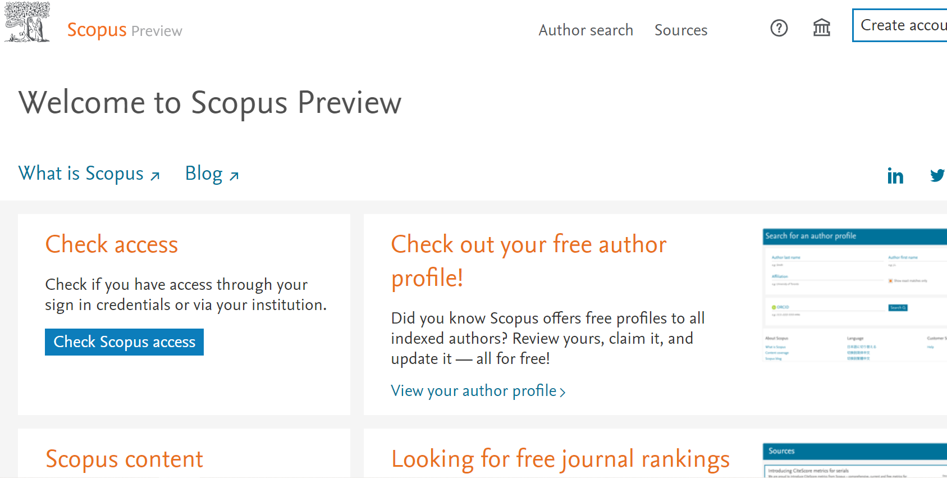The width and height of the screenshot is (947, 478).
Task: Click the institution building icon
Action: (x=821, y=28)
